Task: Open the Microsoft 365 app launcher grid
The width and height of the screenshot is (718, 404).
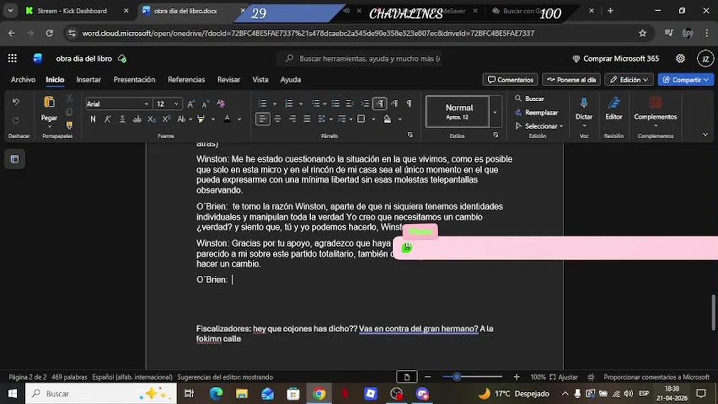Action: tap(12, 58)
